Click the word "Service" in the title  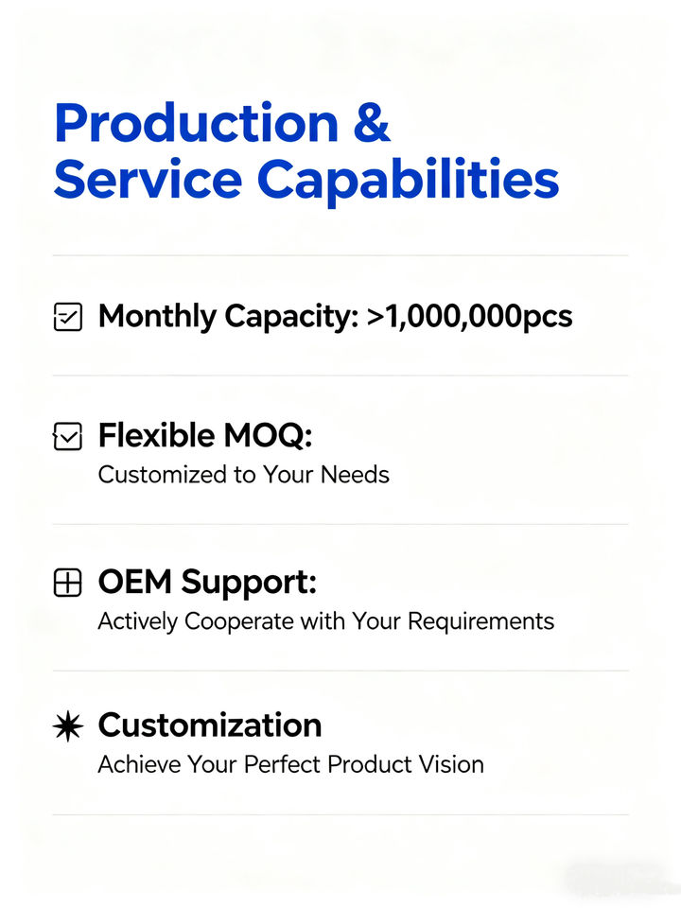147,179
